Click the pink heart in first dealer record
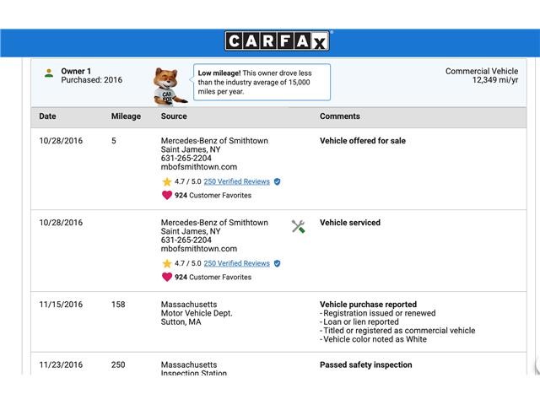 tap(167, 195)
